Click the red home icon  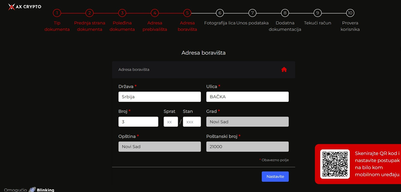[284, 69]
